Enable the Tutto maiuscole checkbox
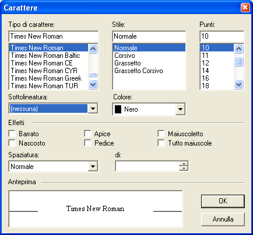253x235 pixels. pyautogui.click(x=161, y=143)
